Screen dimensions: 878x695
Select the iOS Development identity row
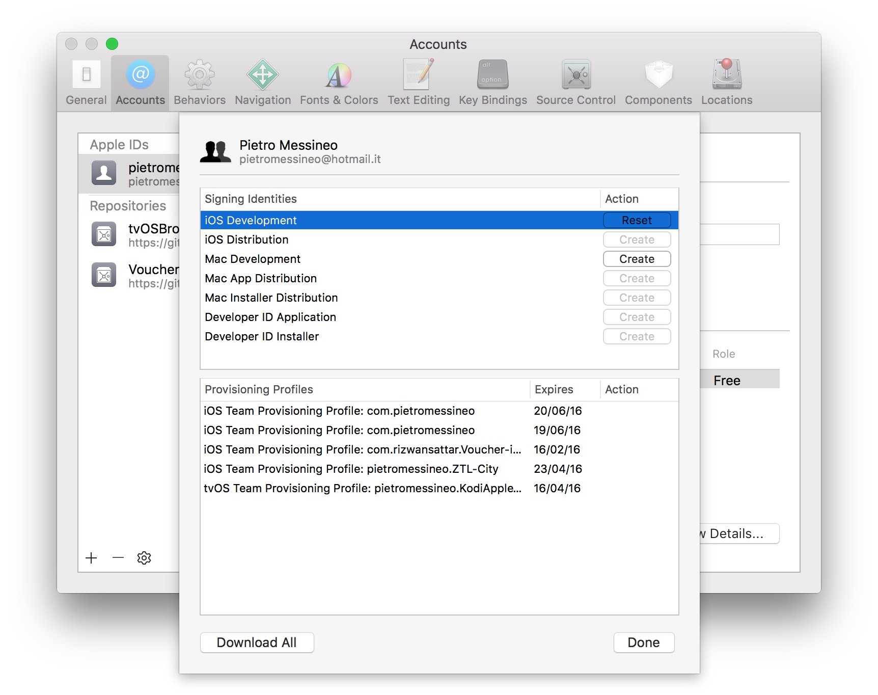click(x=439, y=220)
